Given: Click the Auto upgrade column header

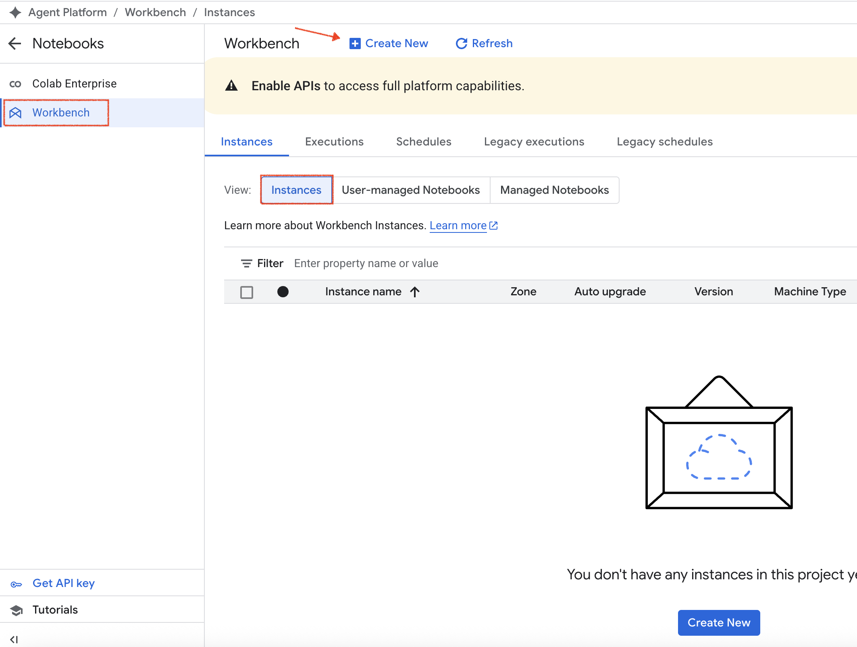Looking at the screenshot, I should 610,292.
